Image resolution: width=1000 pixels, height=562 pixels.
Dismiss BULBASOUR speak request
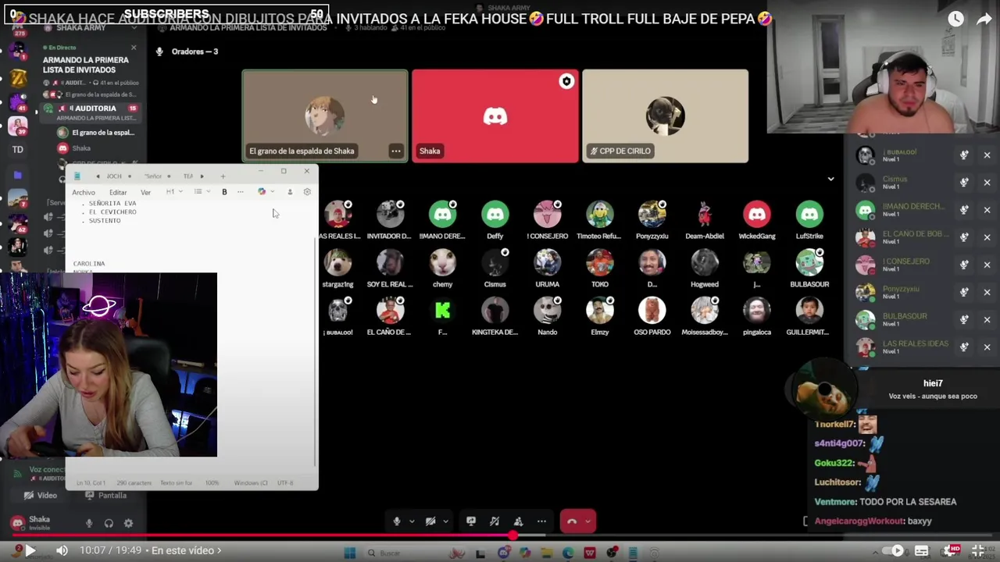tap(987, 319)
